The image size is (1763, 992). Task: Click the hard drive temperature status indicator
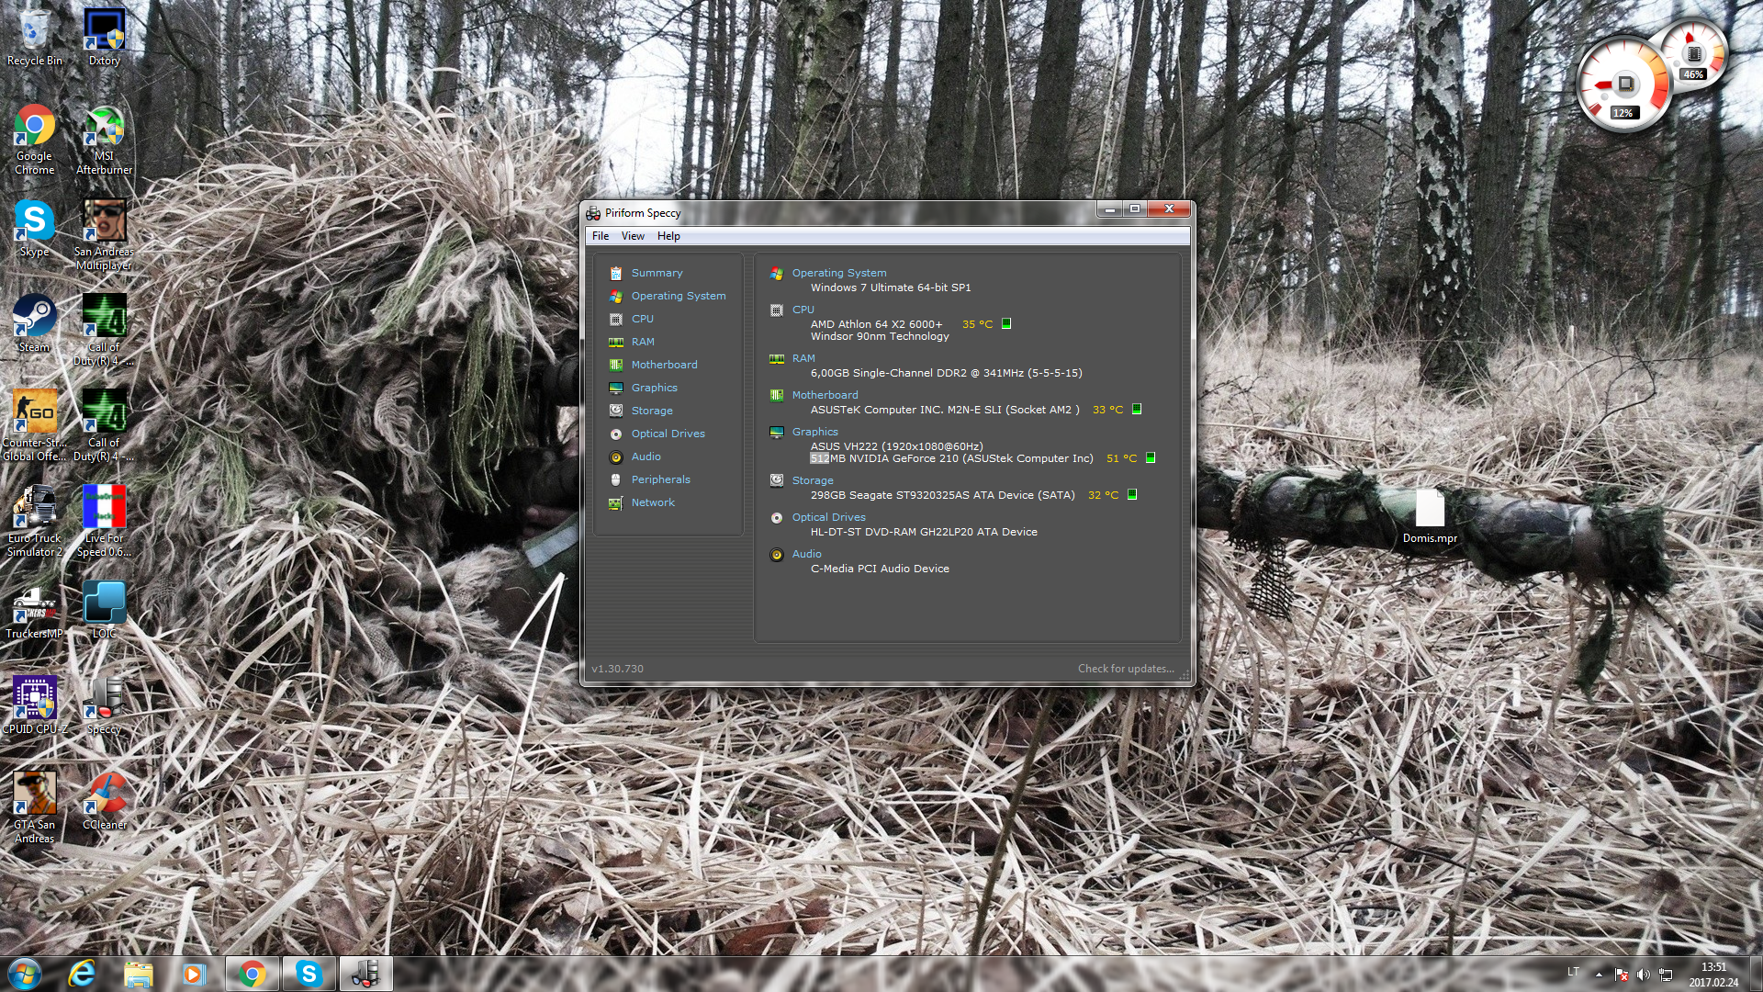pyautogui.click(x=1132, y=494)
